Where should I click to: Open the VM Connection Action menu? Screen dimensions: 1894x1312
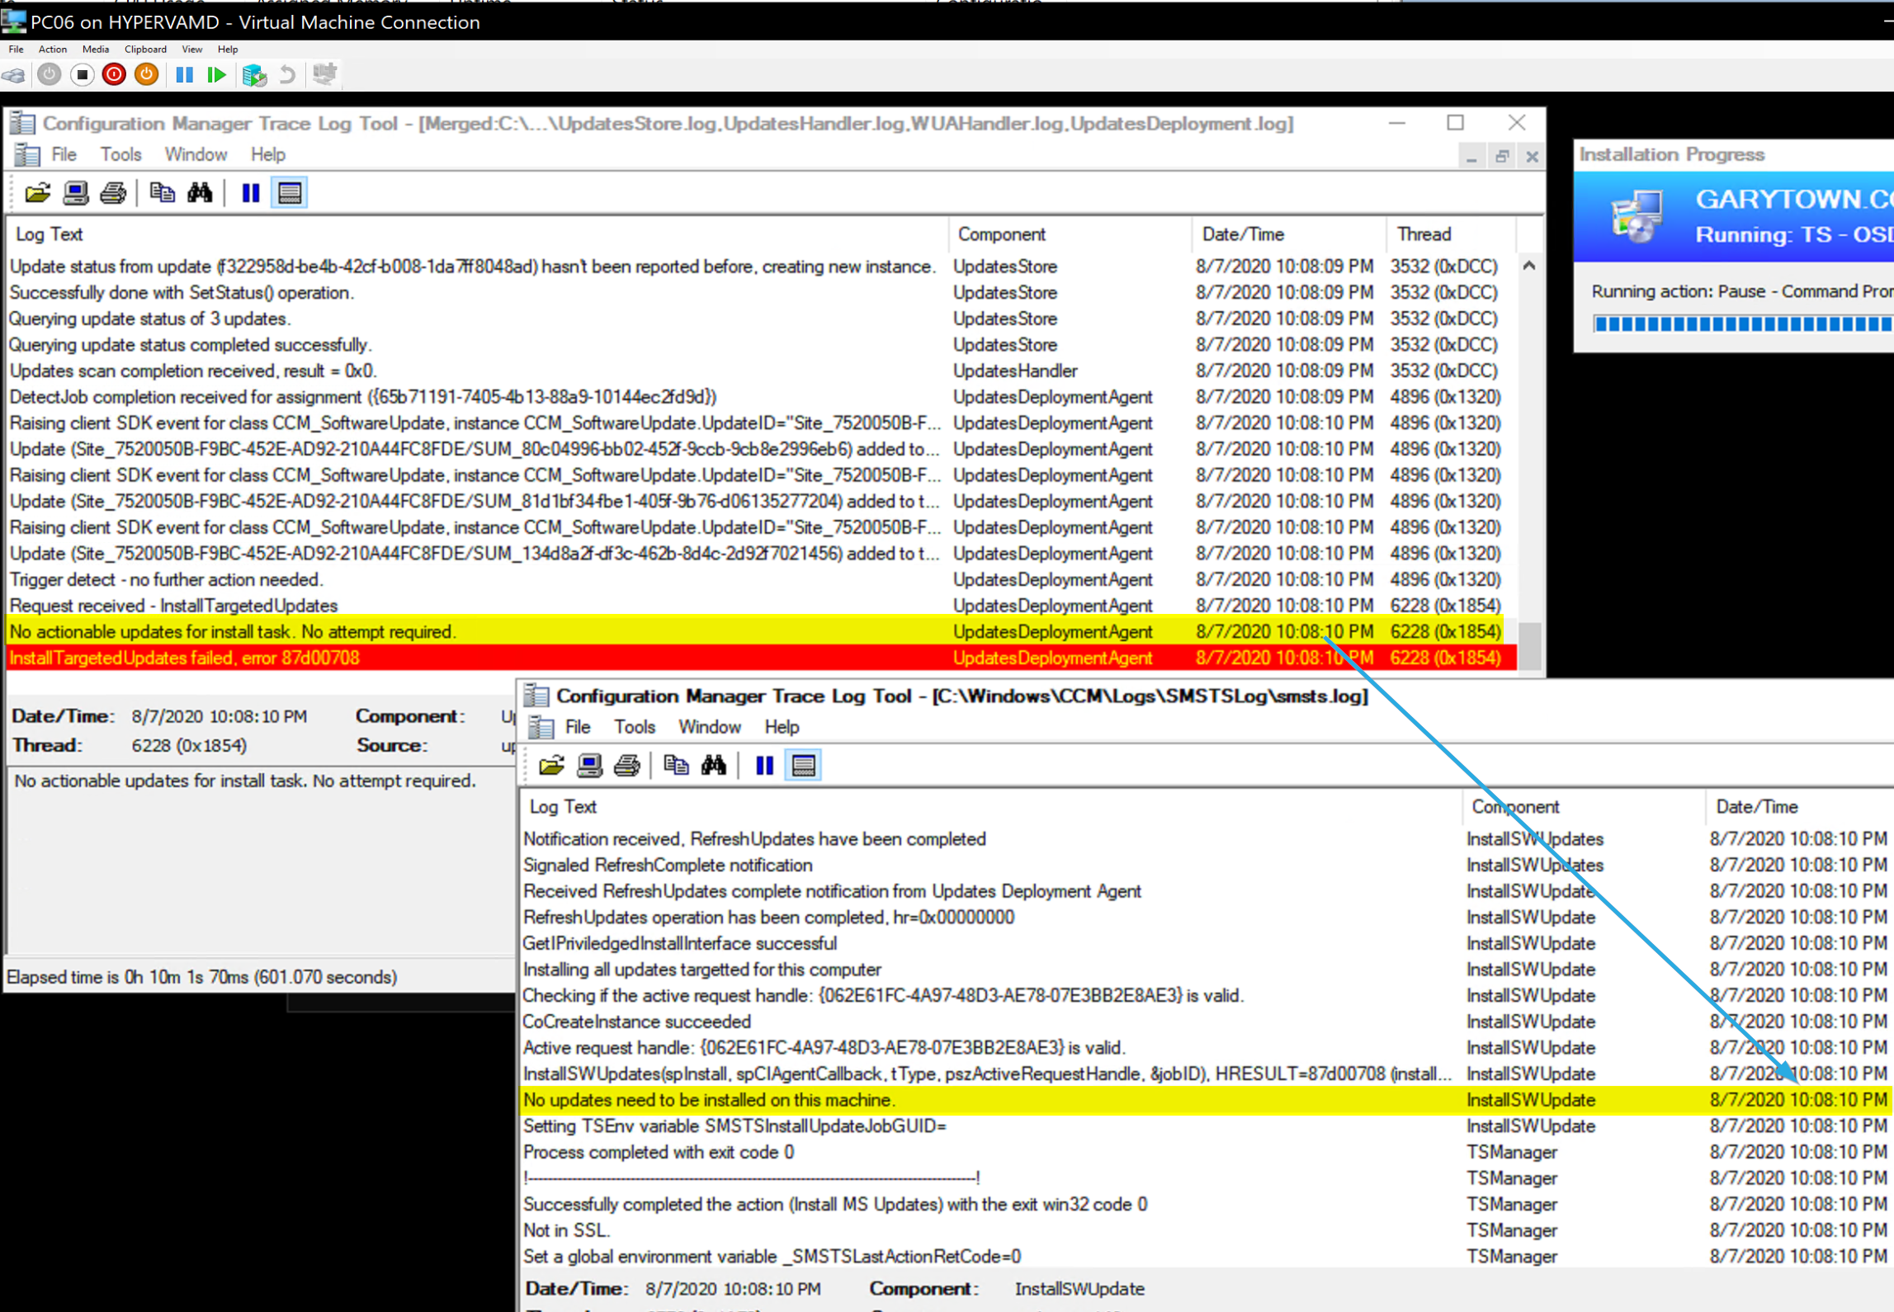(52, 50)
